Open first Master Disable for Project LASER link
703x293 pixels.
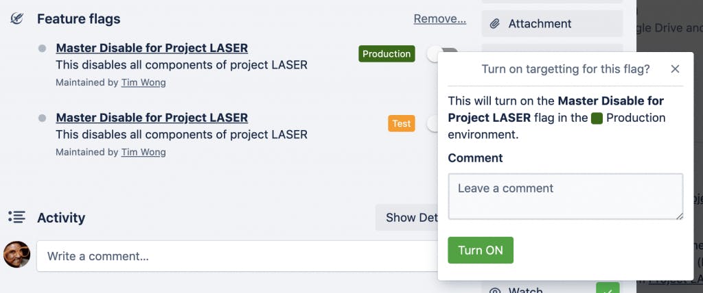[x=152, y=48]
